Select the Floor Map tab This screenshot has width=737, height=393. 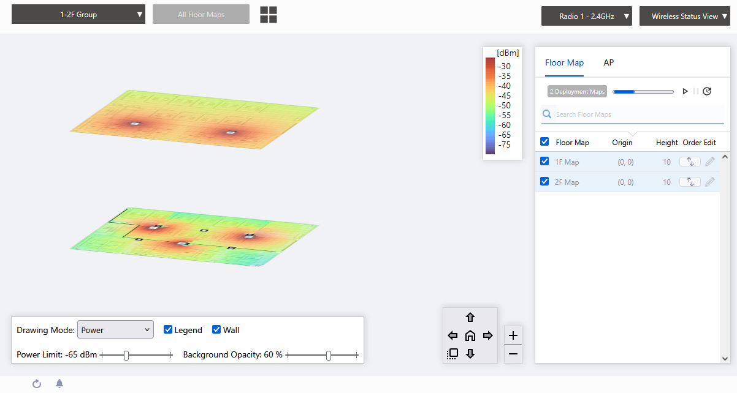click(x=564, y=62)
